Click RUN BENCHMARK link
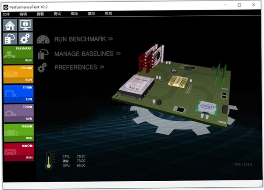The image size is (264, 190). (x=84, y=39)
